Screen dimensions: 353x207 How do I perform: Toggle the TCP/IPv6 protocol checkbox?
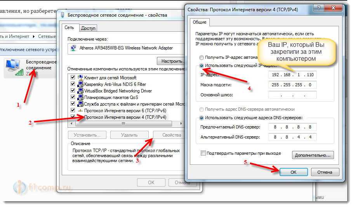click(73, 110)
